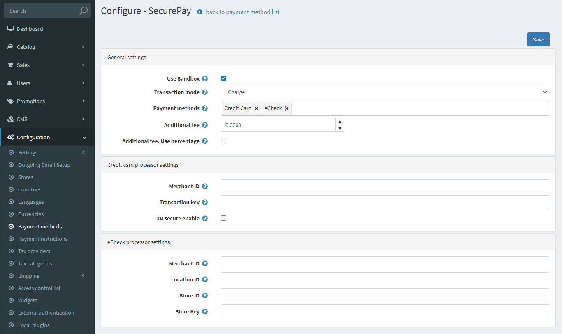
Task: Decrease the Additional fee value
Action: [x=340, y=128]
